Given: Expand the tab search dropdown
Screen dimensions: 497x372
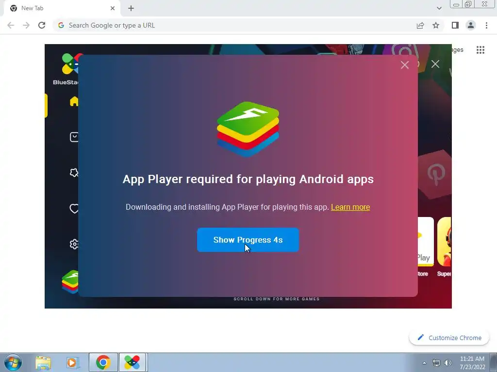Looking at the screenshot, I should tap(439, 8).
